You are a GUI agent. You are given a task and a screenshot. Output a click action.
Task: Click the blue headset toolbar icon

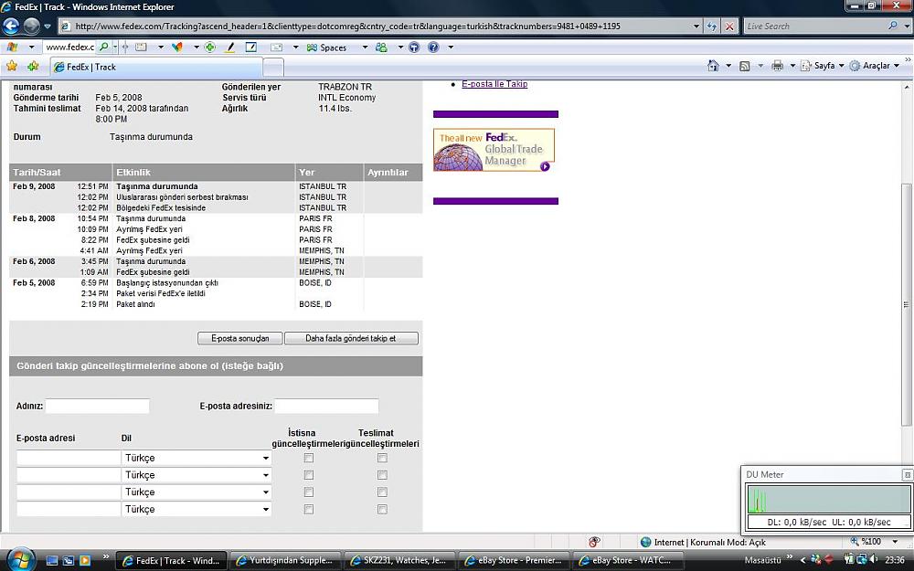(414, 48)
